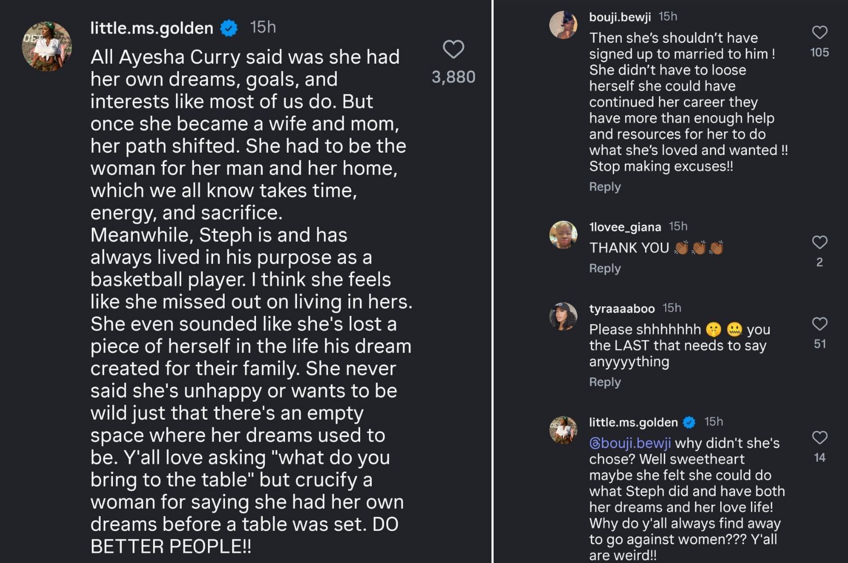Open little.ms.golden profile from main post
The image size is (848, 563).
(x=152, y=28)
